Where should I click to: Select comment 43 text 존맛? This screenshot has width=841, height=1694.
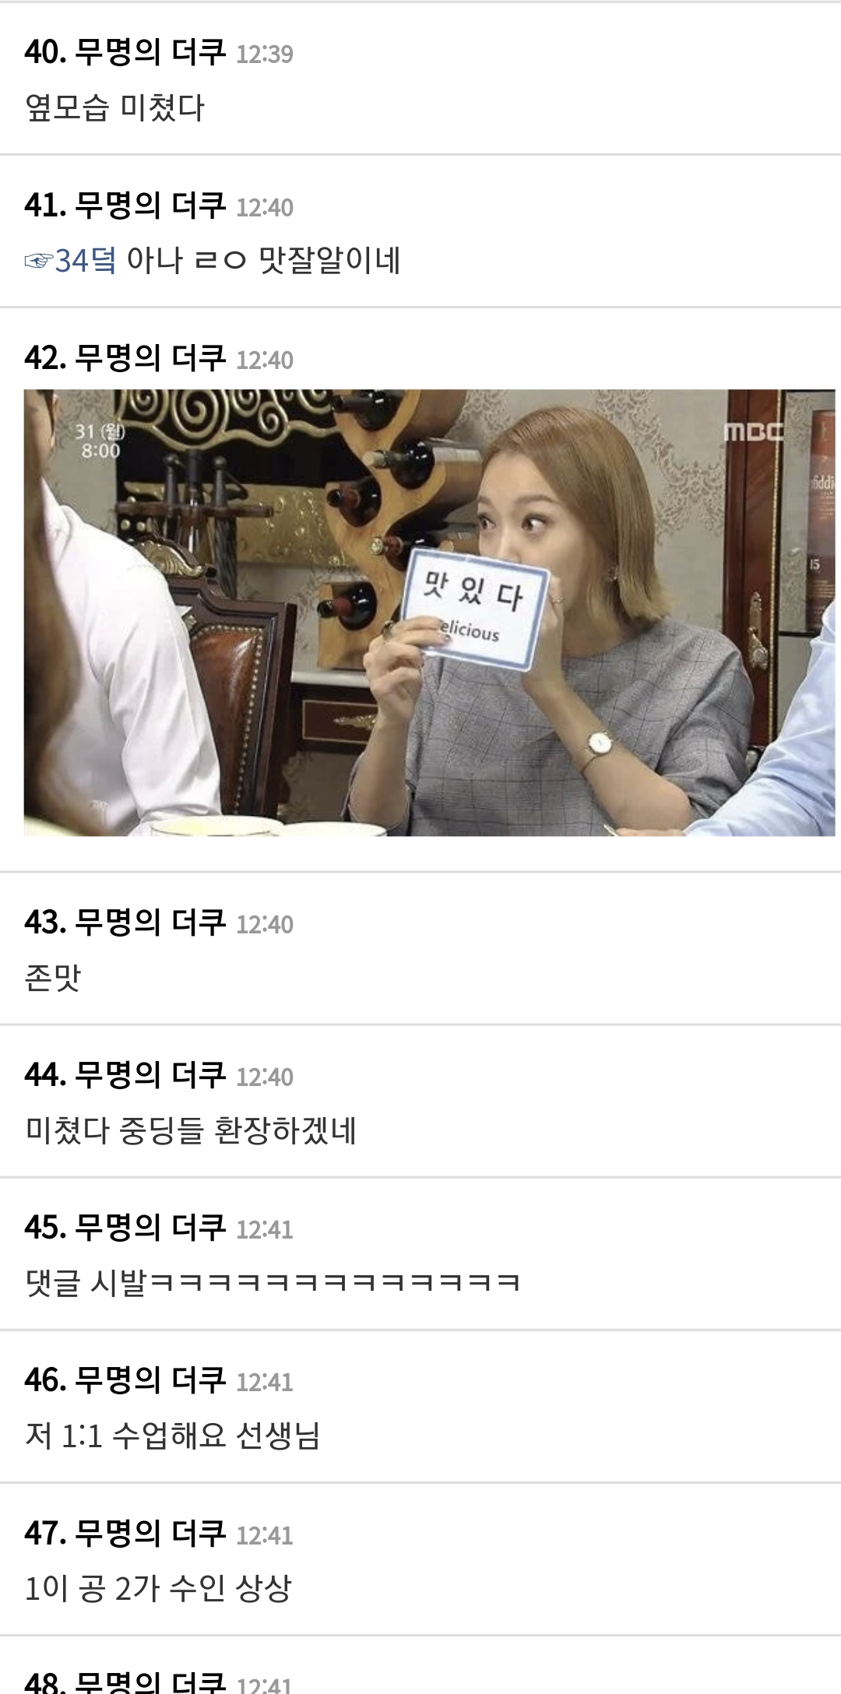[x=53, y=977]
